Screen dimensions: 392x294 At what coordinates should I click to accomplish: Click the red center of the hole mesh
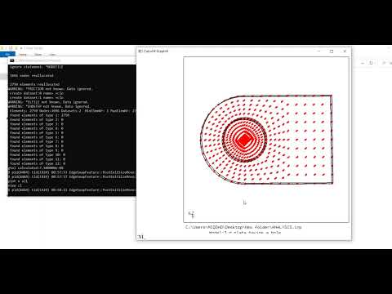pyautogui.click(x=244, y=140)
